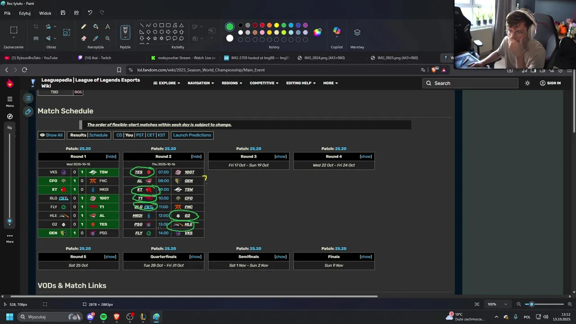Click the Fandom table of contents icon

click(28, 98)
